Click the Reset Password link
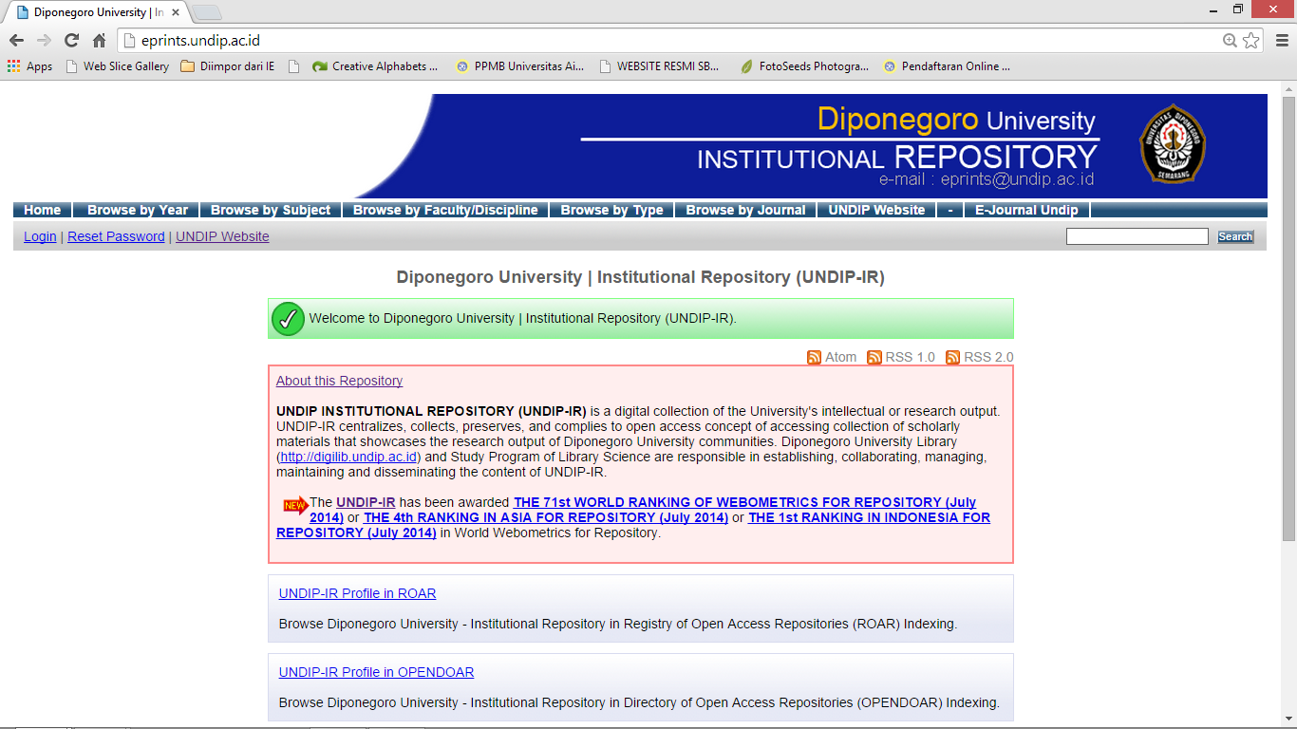The image size is (1297, 729). tap(116, 236)
